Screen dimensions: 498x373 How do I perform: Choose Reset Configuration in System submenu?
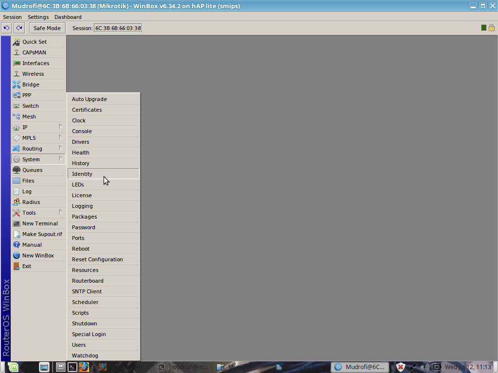point(104,259)
